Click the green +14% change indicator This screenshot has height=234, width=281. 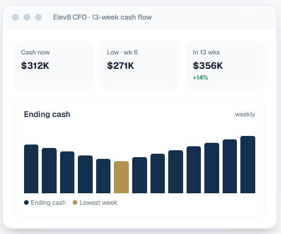(200, 77)
